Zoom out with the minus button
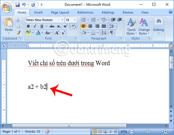The image size is (174, 135). 132,132
